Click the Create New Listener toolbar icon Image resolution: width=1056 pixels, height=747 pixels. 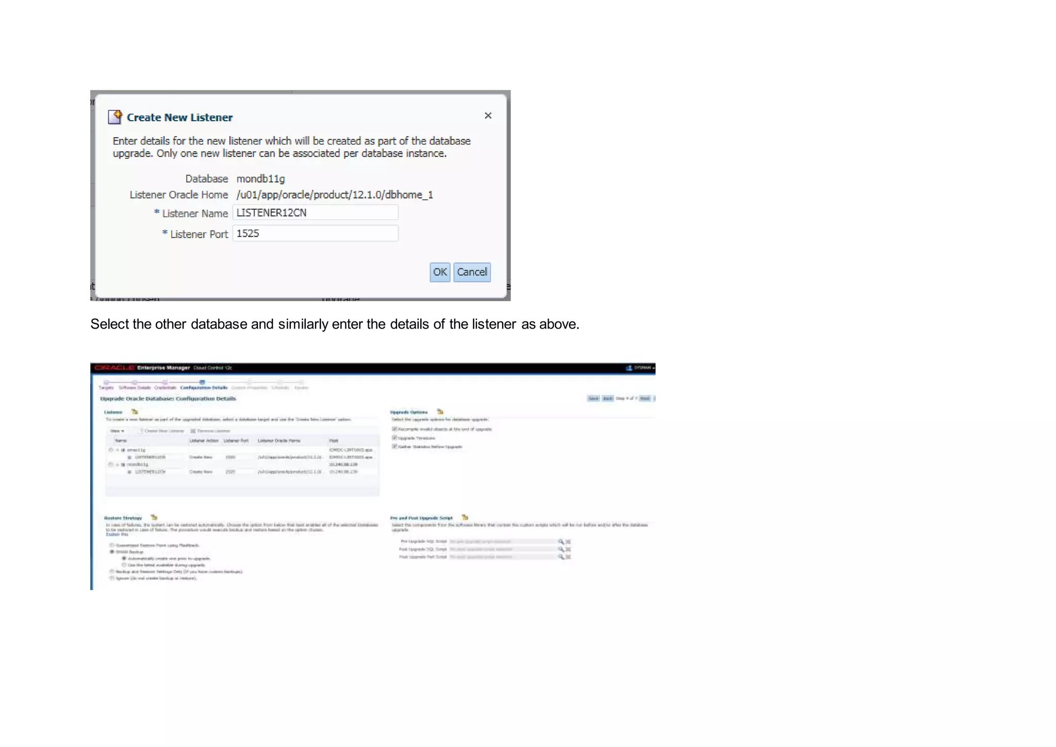point(140,431)
